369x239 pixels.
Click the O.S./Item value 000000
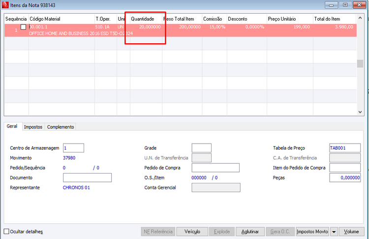pos(199,178)
